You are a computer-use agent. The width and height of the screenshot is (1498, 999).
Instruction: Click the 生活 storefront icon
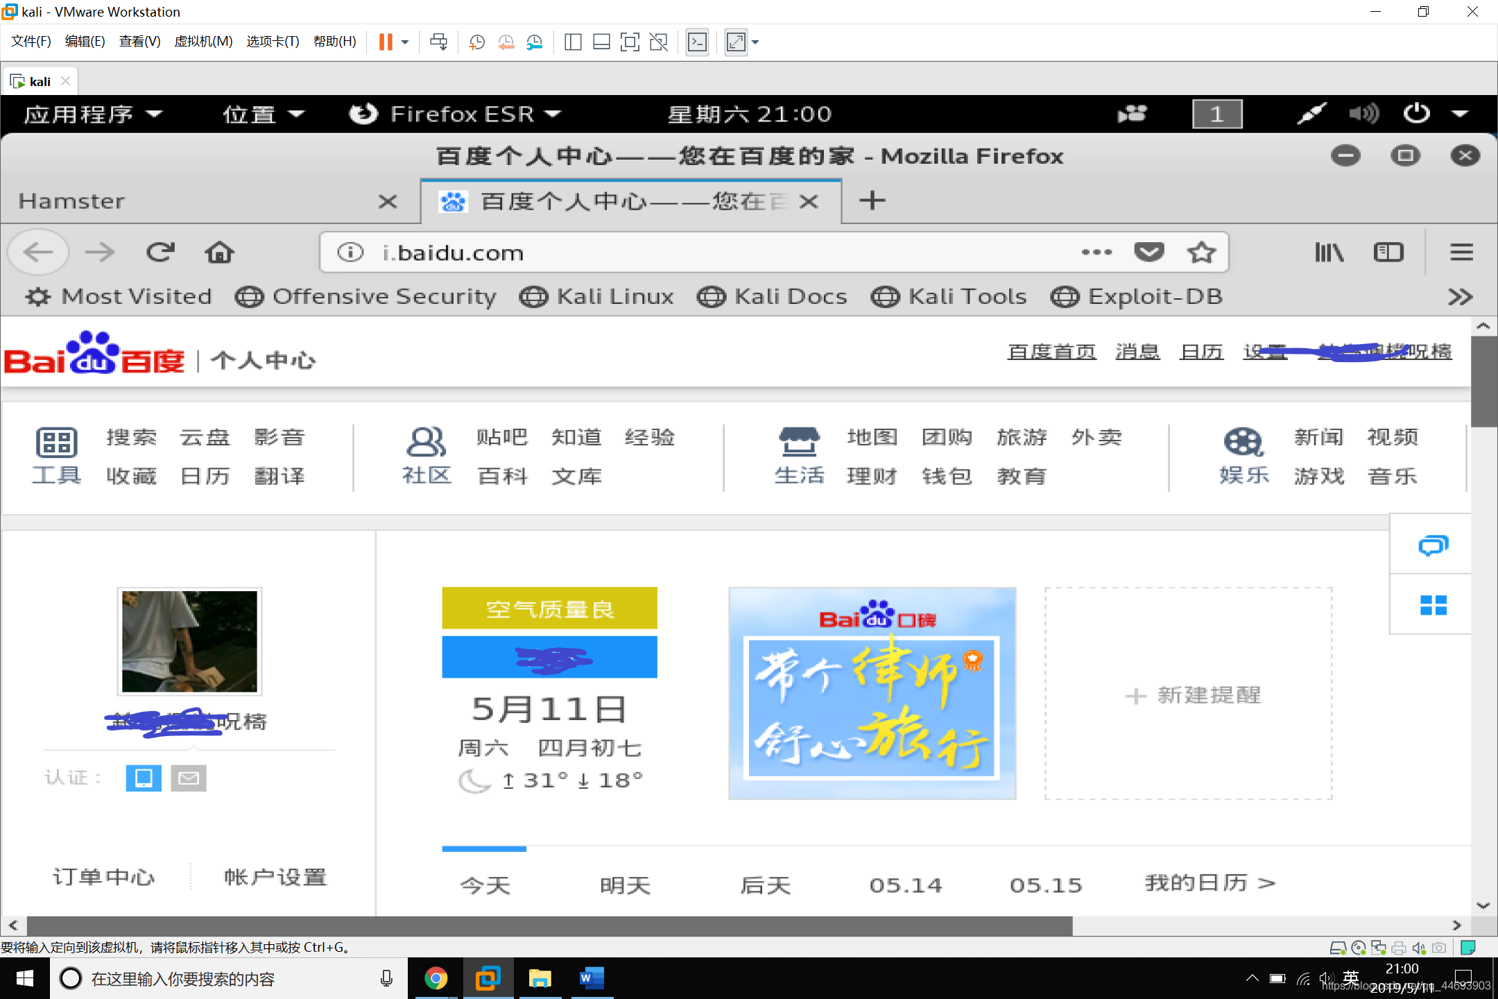(799, 442)
